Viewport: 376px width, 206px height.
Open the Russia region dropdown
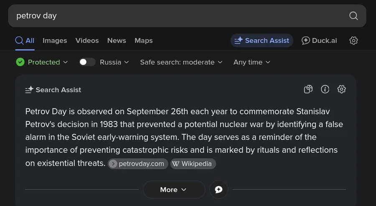tap(114, 62)
